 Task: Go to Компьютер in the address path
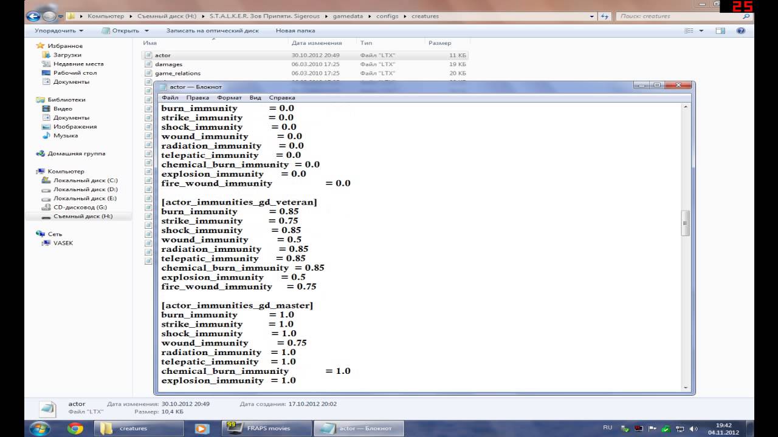[106, 16]
